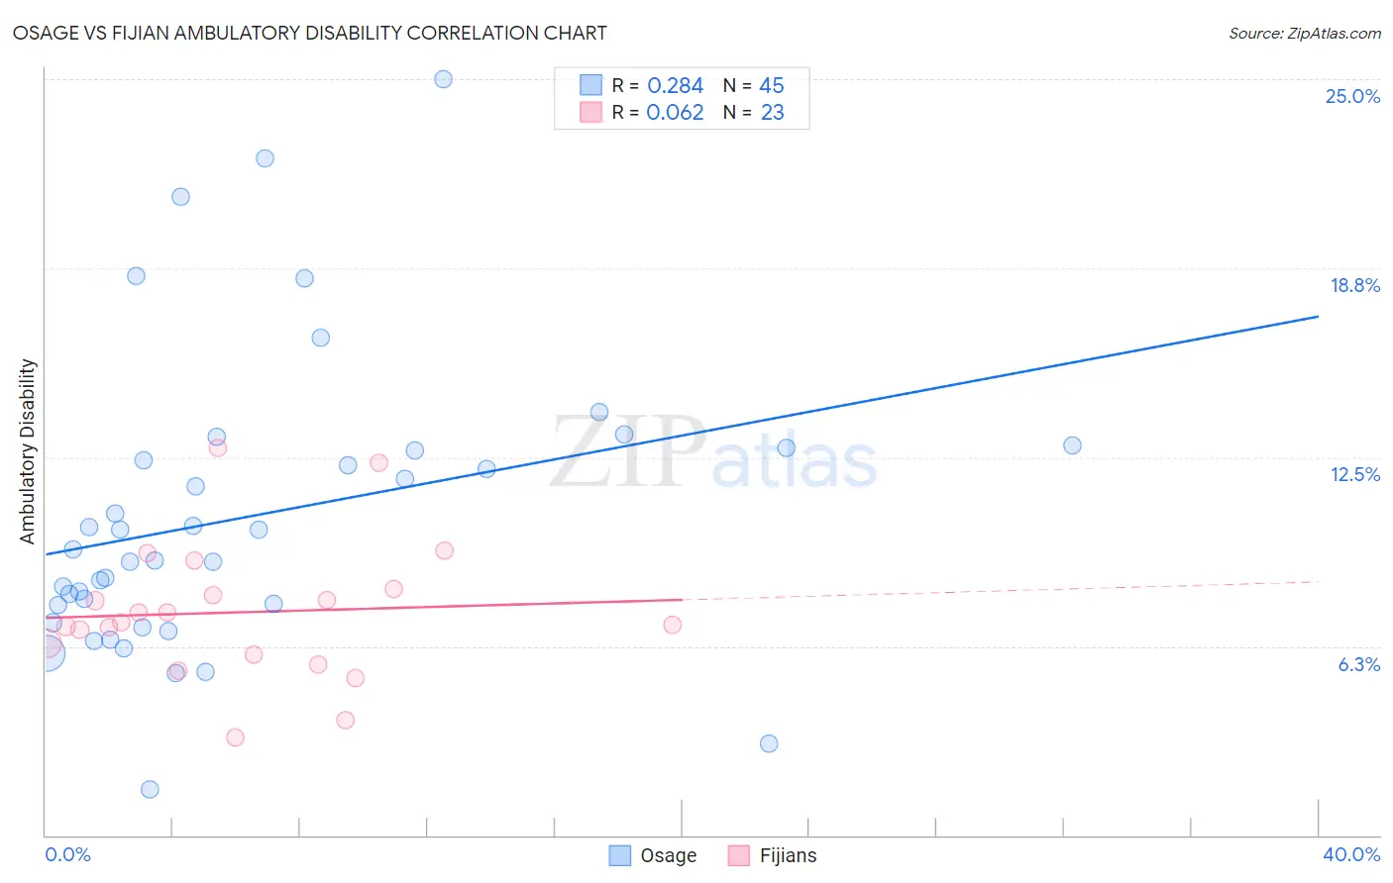Click the lowest Osage data point near the x-axis
The width and height of the screenshot is (1393, 883).
pos(150,789)
